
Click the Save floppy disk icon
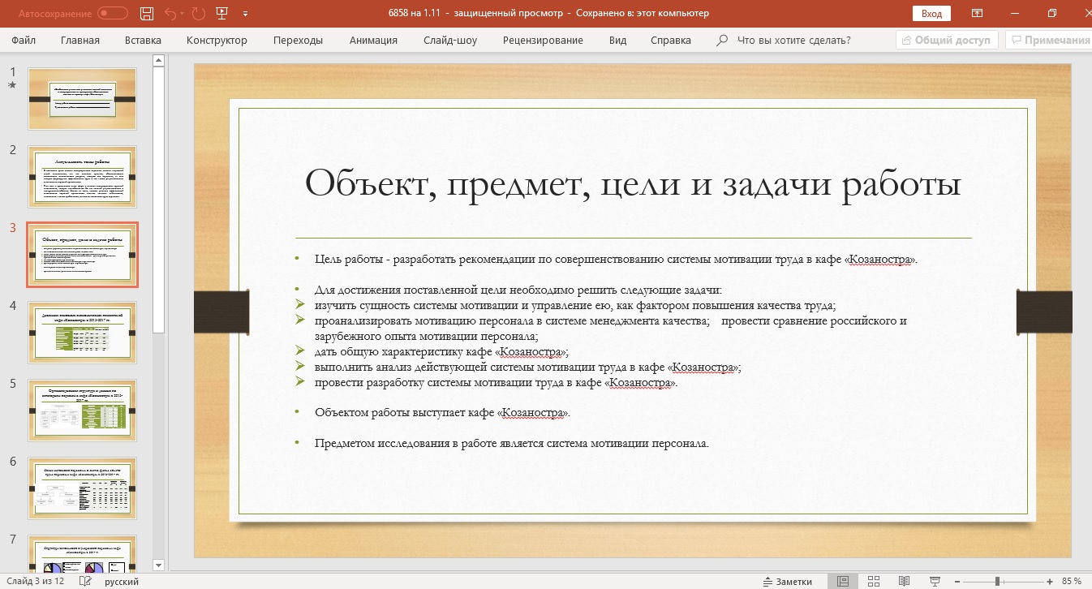click(x=147, y=13)
